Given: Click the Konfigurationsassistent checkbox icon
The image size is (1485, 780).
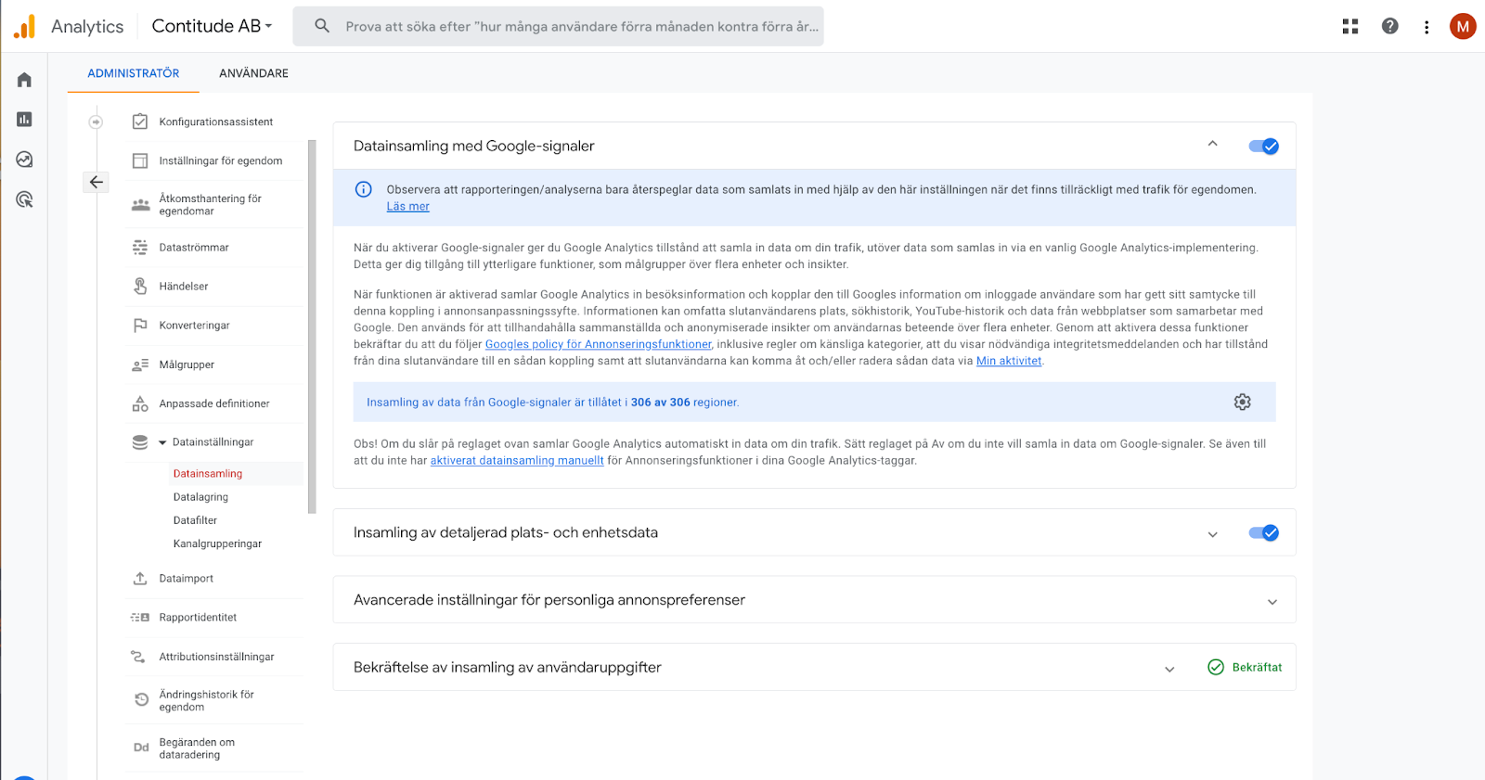Looking at the screenshot, I should click(x=140, y=121).
